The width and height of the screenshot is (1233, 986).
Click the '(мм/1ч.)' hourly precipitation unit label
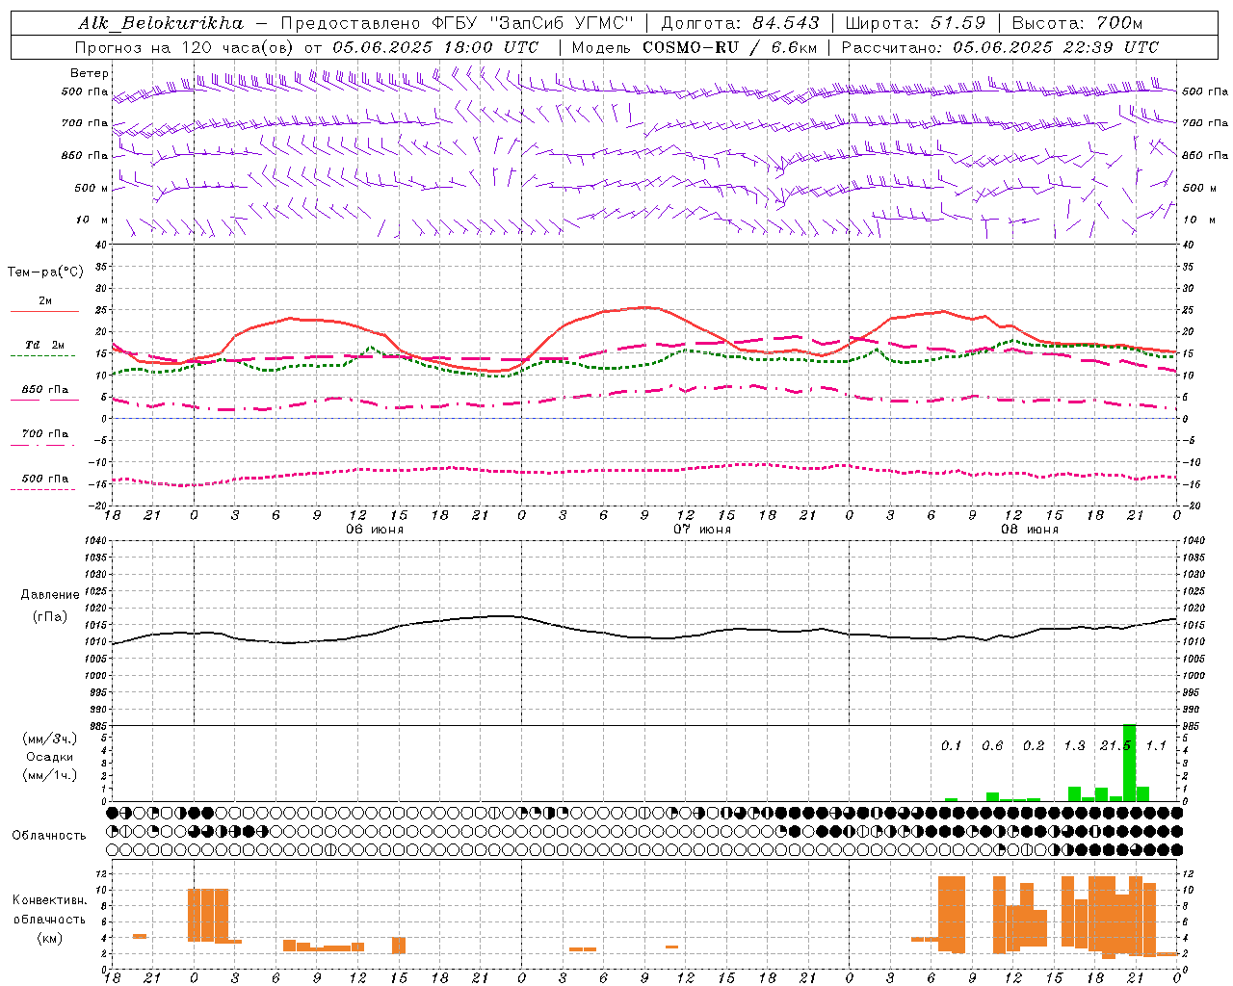tap(50, 775)
